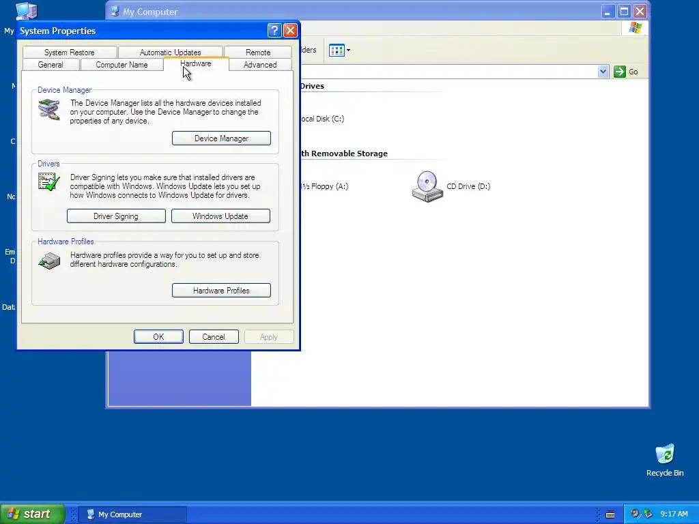This screenshot has width=699, height=524.
Task: Click the help question mark button
Action: pos(274,30)
